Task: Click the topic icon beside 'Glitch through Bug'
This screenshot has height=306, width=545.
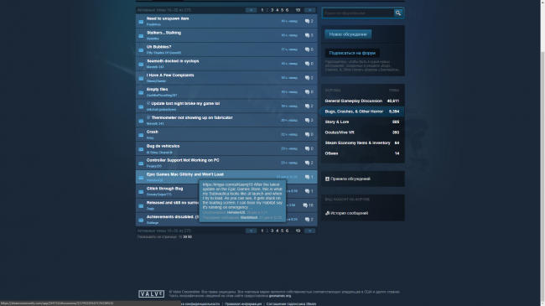Action: pos(141,192)
